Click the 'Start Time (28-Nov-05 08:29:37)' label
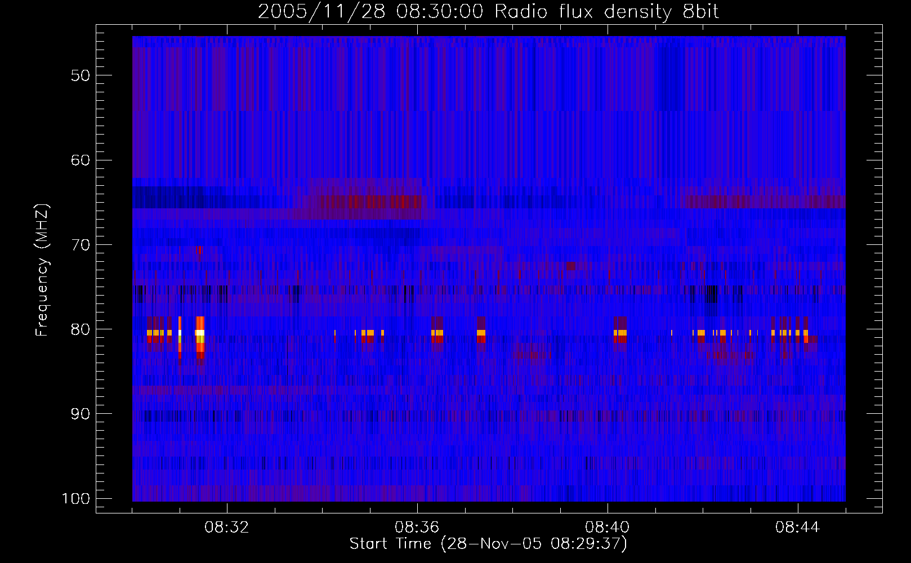This screenshot has width=911, height=563. tap(488, 543)
